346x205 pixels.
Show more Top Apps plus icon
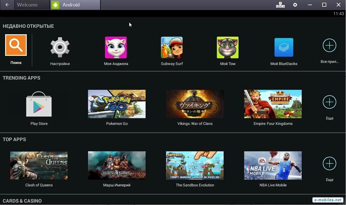click(x=330, y=163)
